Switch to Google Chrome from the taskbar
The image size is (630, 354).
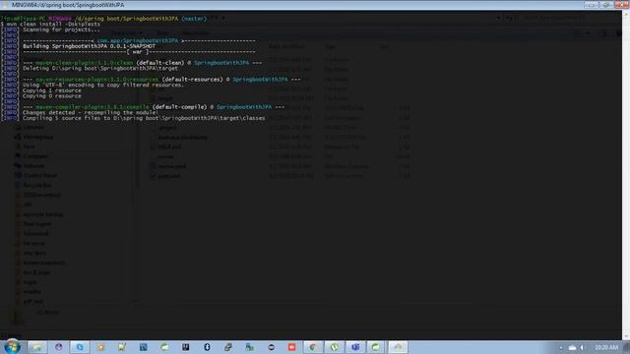[313, 347]
